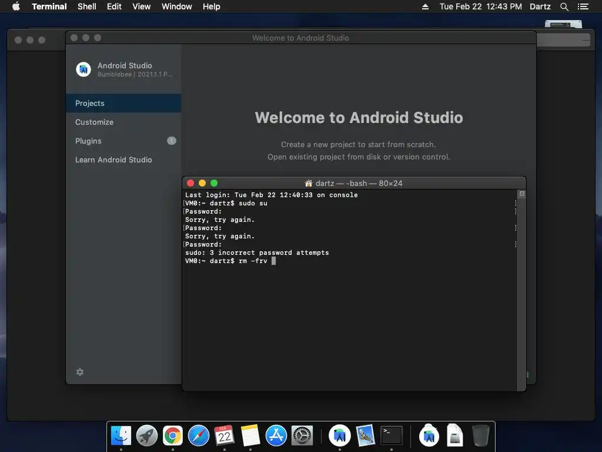Switch to running Android Studio dock icon
Viewport: 602px width, 452px height.
pyautogui.click(x=339, y=436)
